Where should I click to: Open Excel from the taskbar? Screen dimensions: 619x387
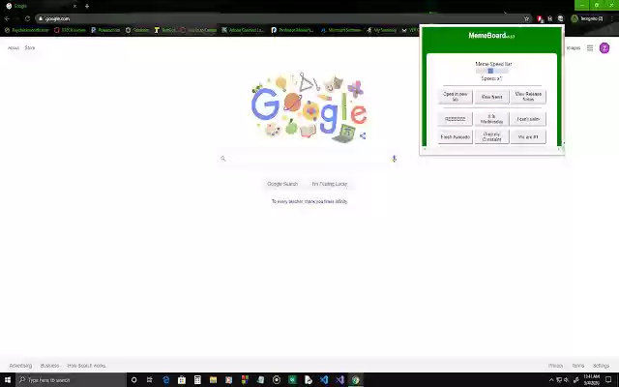tap(292, 380)
